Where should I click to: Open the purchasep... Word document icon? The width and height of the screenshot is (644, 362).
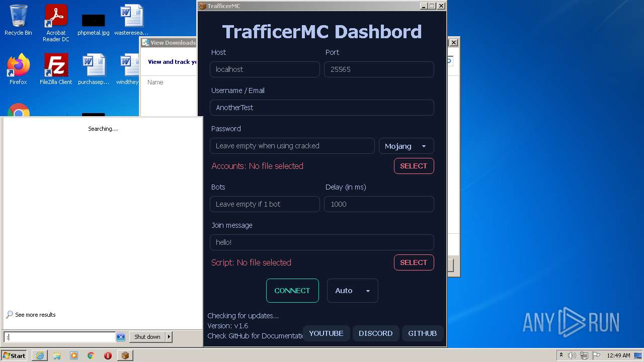pos(94,69)
